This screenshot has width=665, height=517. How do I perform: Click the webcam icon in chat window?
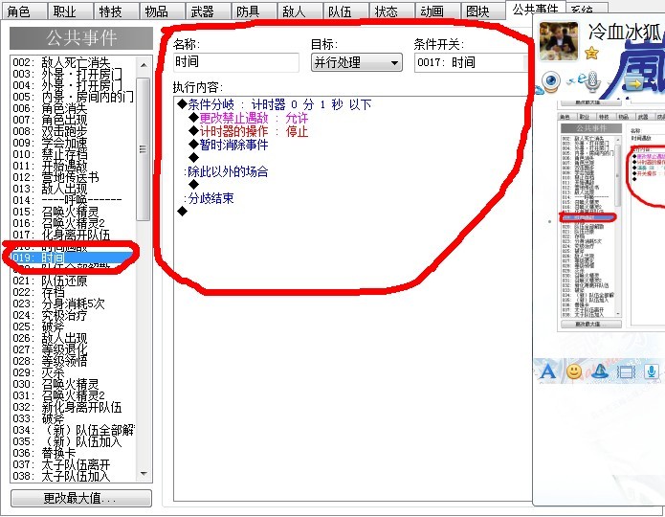point(550,81)
